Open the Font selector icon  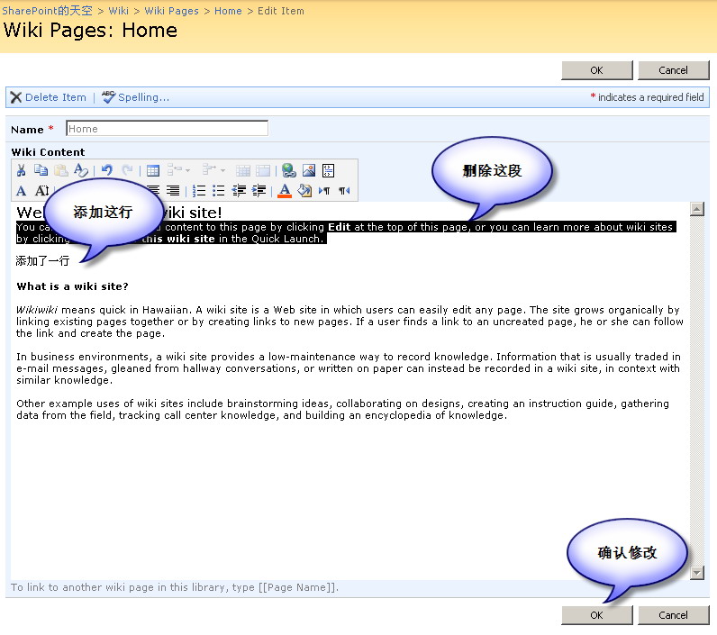tap(21, 191)
